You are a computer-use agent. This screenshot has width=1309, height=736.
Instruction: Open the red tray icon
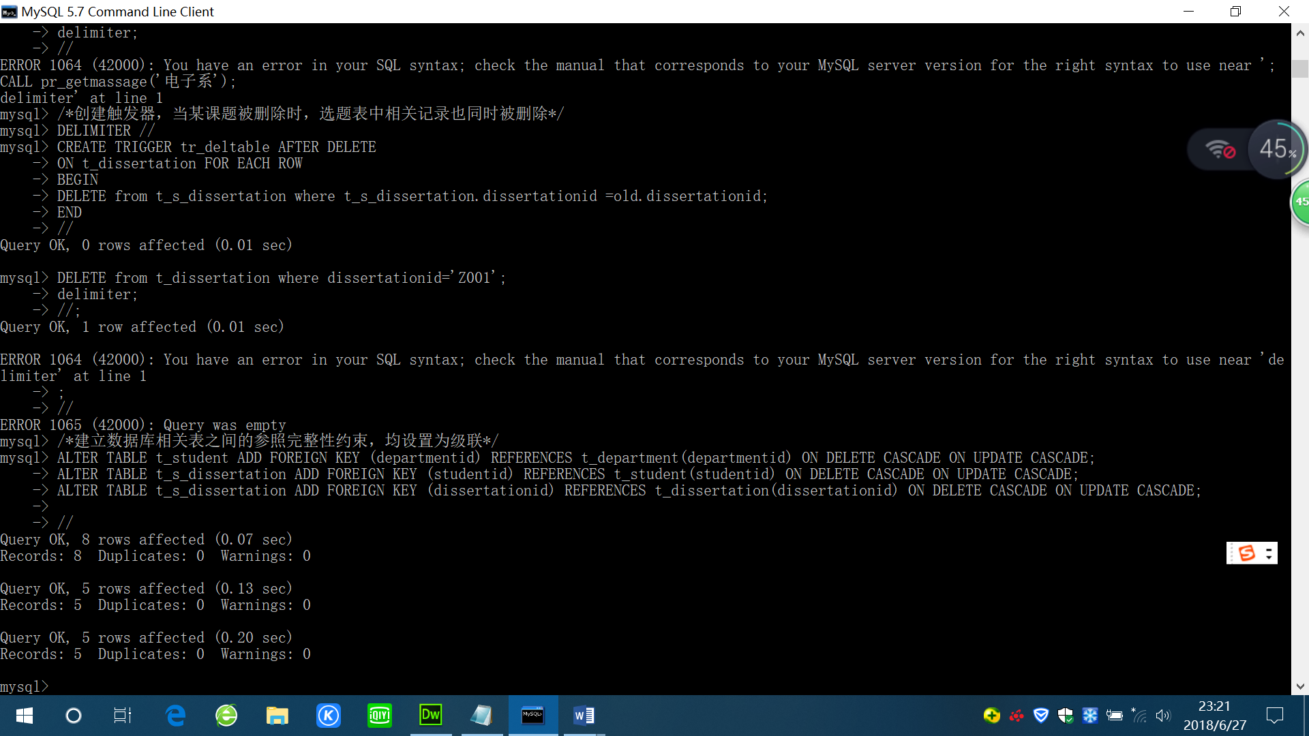coord(1017,716)
